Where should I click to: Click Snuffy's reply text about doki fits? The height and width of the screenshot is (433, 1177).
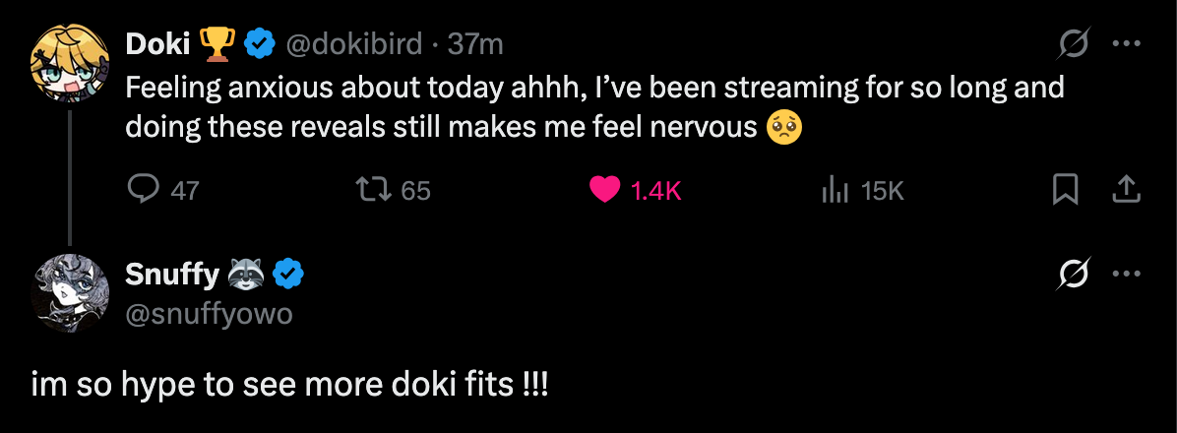coord(289,384)
